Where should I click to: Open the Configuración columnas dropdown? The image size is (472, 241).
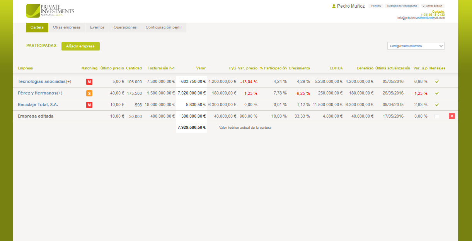(x=416, y=46)
